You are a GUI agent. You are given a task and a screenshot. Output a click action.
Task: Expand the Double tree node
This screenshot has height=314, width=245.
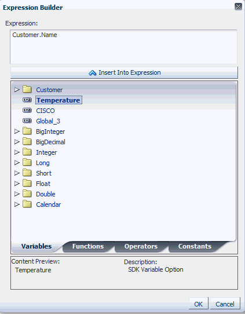pyautogui.click(x=17, y=194)
